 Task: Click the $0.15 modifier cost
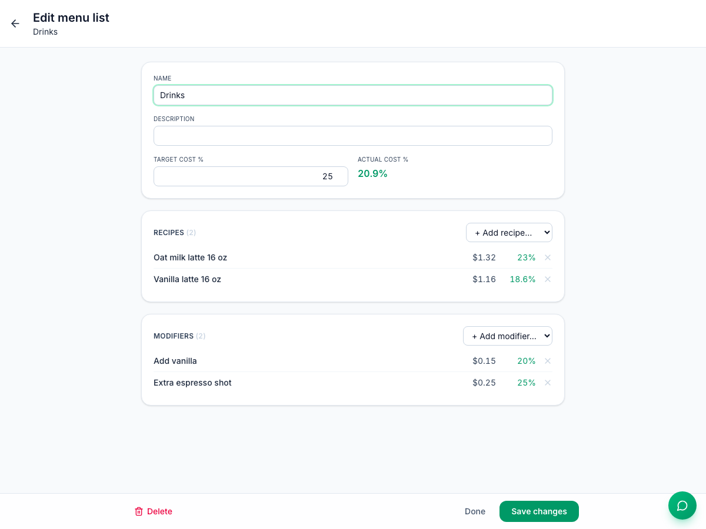(484, 361)
